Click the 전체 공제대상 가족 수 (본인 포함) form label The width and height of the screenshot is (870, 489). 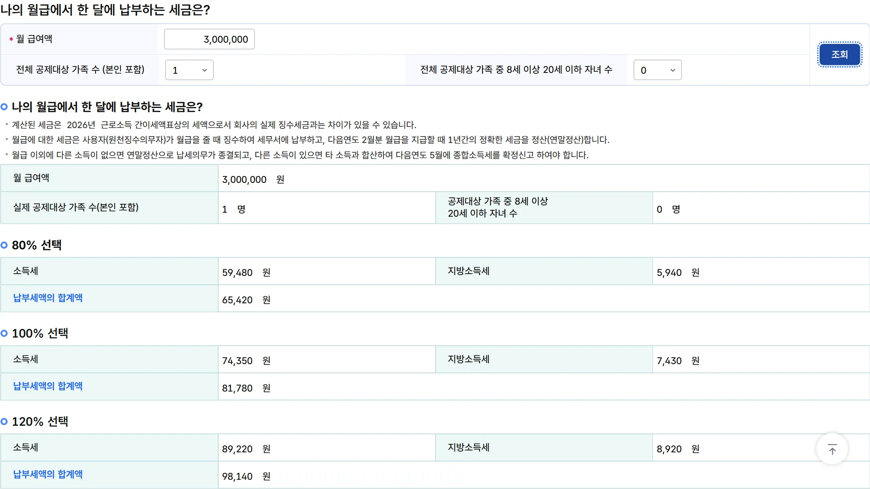80,69
